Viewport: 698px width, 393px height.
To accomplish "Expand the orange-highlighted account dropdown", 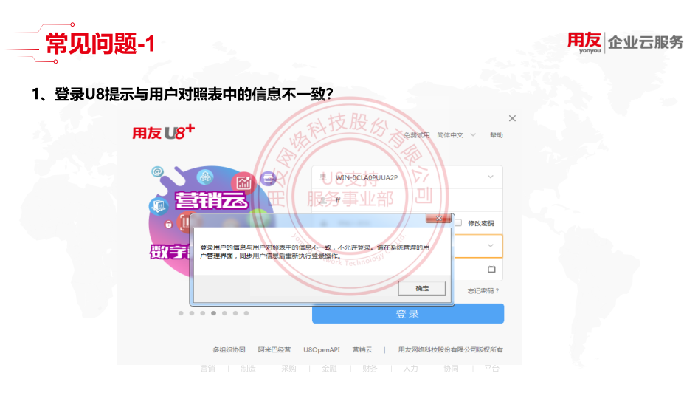I will pyautogui.click(x=490, y=245).
